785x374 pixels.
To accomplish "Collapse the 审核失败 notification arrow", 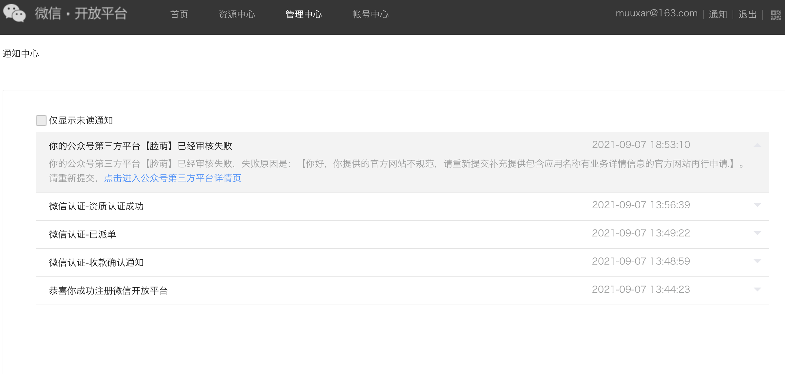I will point(757,145).
